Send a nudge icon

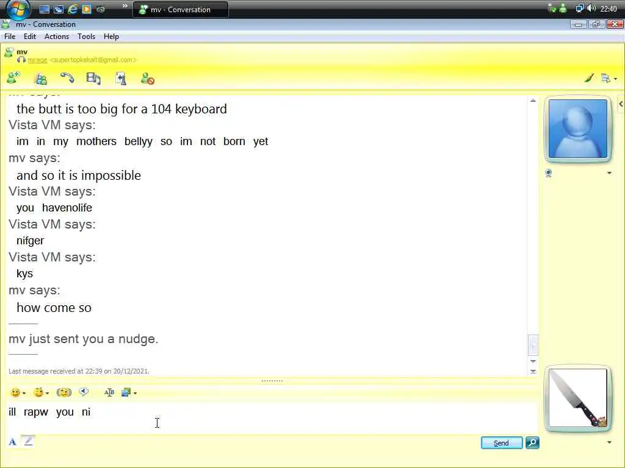point(63,393)
